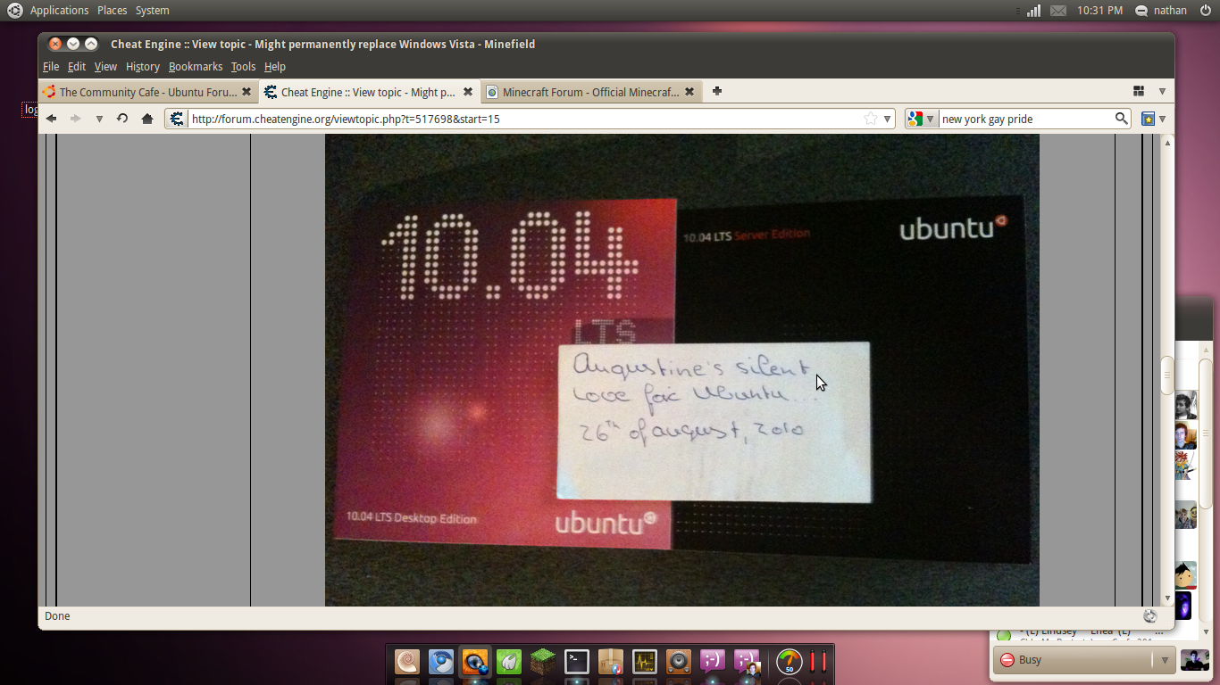Expand the list all tabs dropdown arrow

click(1162, 91)
